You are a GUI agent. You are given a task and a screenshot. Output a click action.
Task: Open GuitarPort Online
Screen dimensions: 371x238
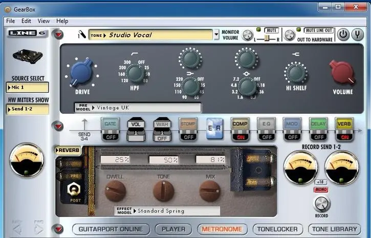point(111,229)
